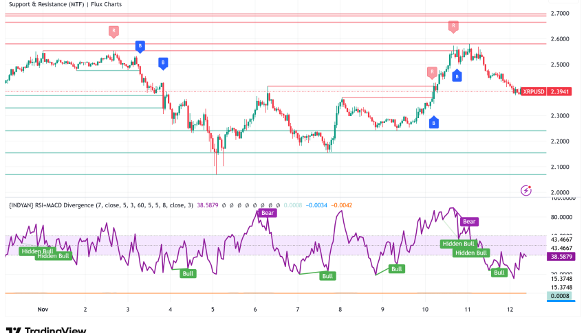Click the purple 38.5879 RSI value label on axis
Screen dimensions: 586x333
point(563,256)
